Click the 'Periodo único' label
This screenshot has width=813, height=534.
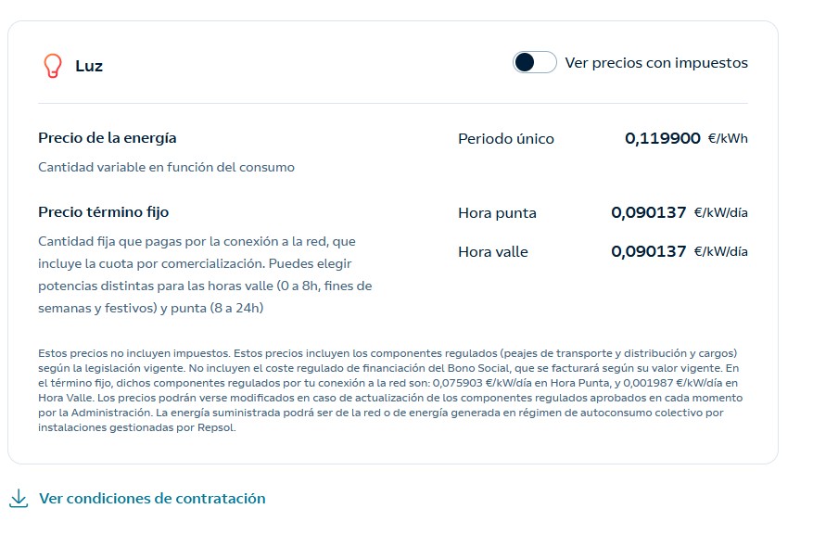point(506,139)
